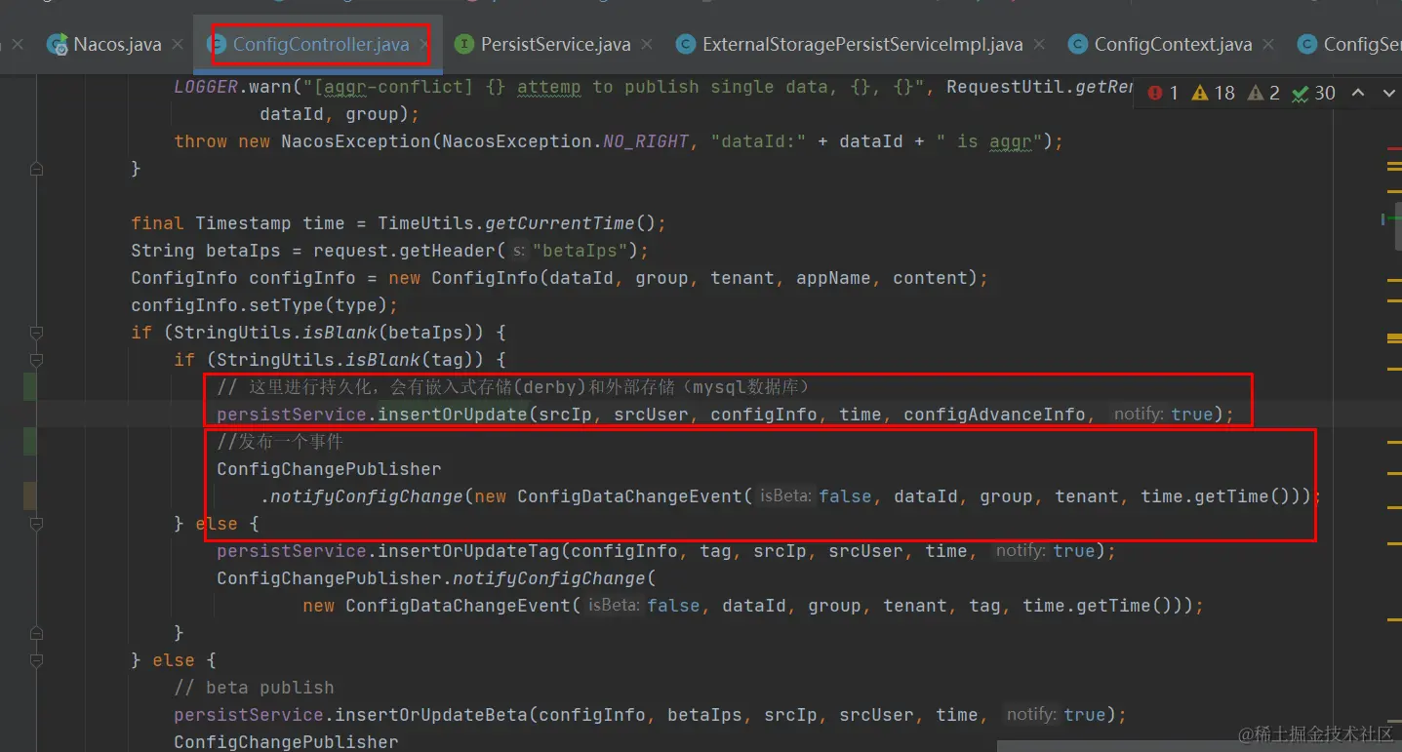Collapse fold at 'if (StringUtils.isBlank(betaIps))' line
Viewport: 1402px width, 752px height.
[x=36, y=333]
